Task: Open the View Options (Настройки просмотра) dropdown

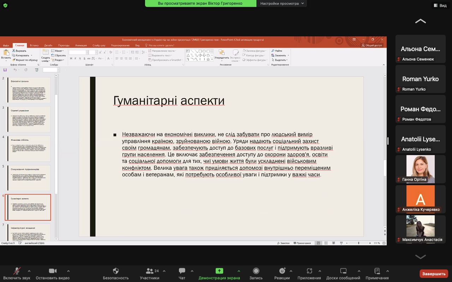Action: pos(281,4)
